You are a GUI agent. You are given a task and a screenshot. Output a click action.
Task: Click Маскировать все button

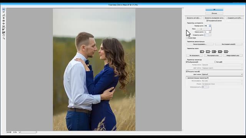pyautogui.click(x=213, y=55)
